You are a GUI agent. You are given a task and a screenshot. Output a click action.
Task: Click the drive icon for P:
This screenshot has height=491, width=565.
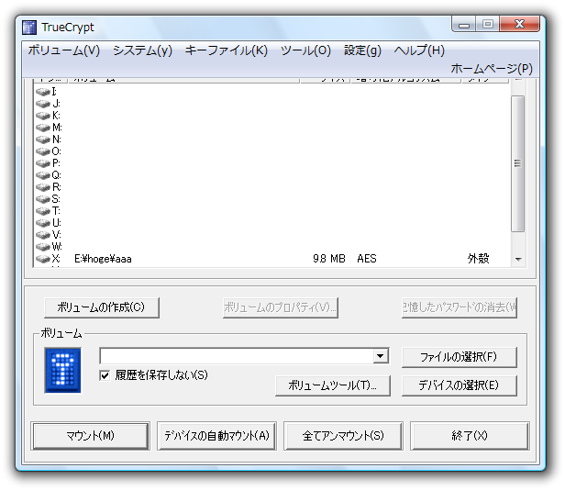point(43,163)
